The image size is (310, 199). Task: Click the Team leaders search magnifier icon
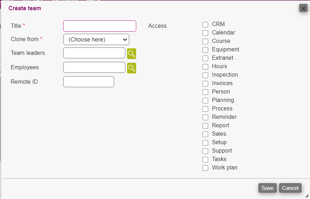[131, 53]
